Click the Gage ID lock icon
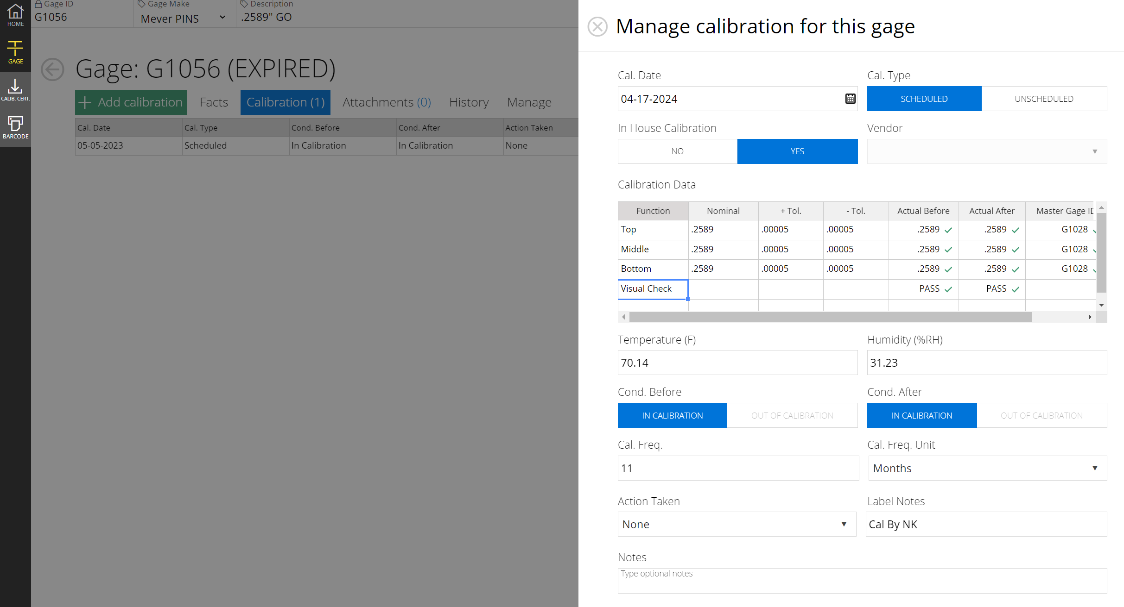 (38, 4)
